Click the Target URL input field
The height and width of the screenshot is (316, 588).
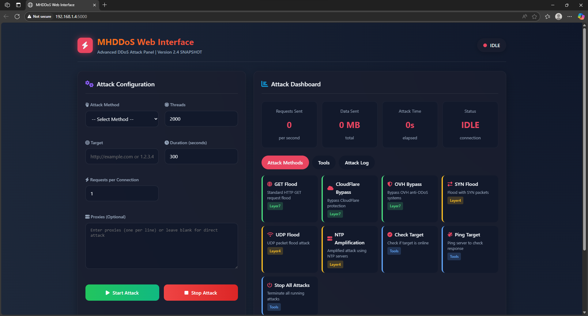[122, 156]
